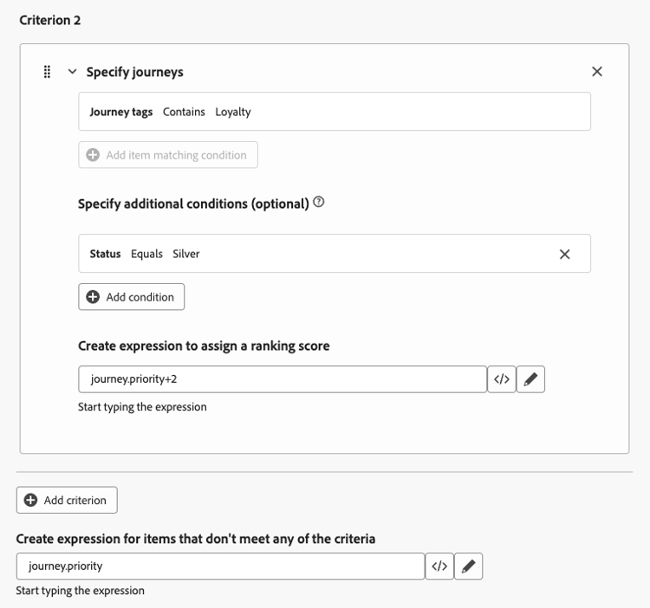Click the plus icon in Add item matching condition

click(94, 155)
